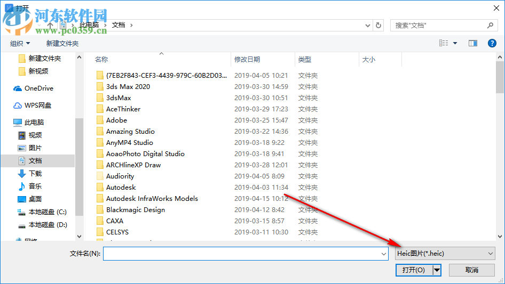Click folder icon of AnyMP4 Studio
Screen dimensions: 505x284
coord(100,142)
